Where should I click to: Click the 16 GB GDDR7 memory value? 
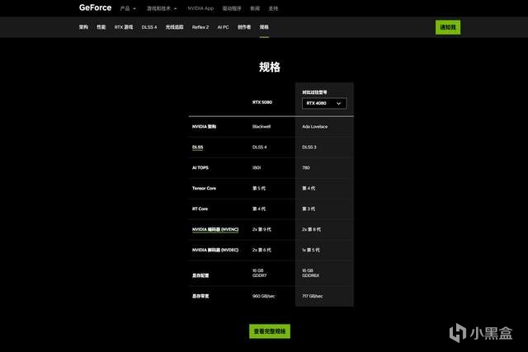click(x=259, y=273)
